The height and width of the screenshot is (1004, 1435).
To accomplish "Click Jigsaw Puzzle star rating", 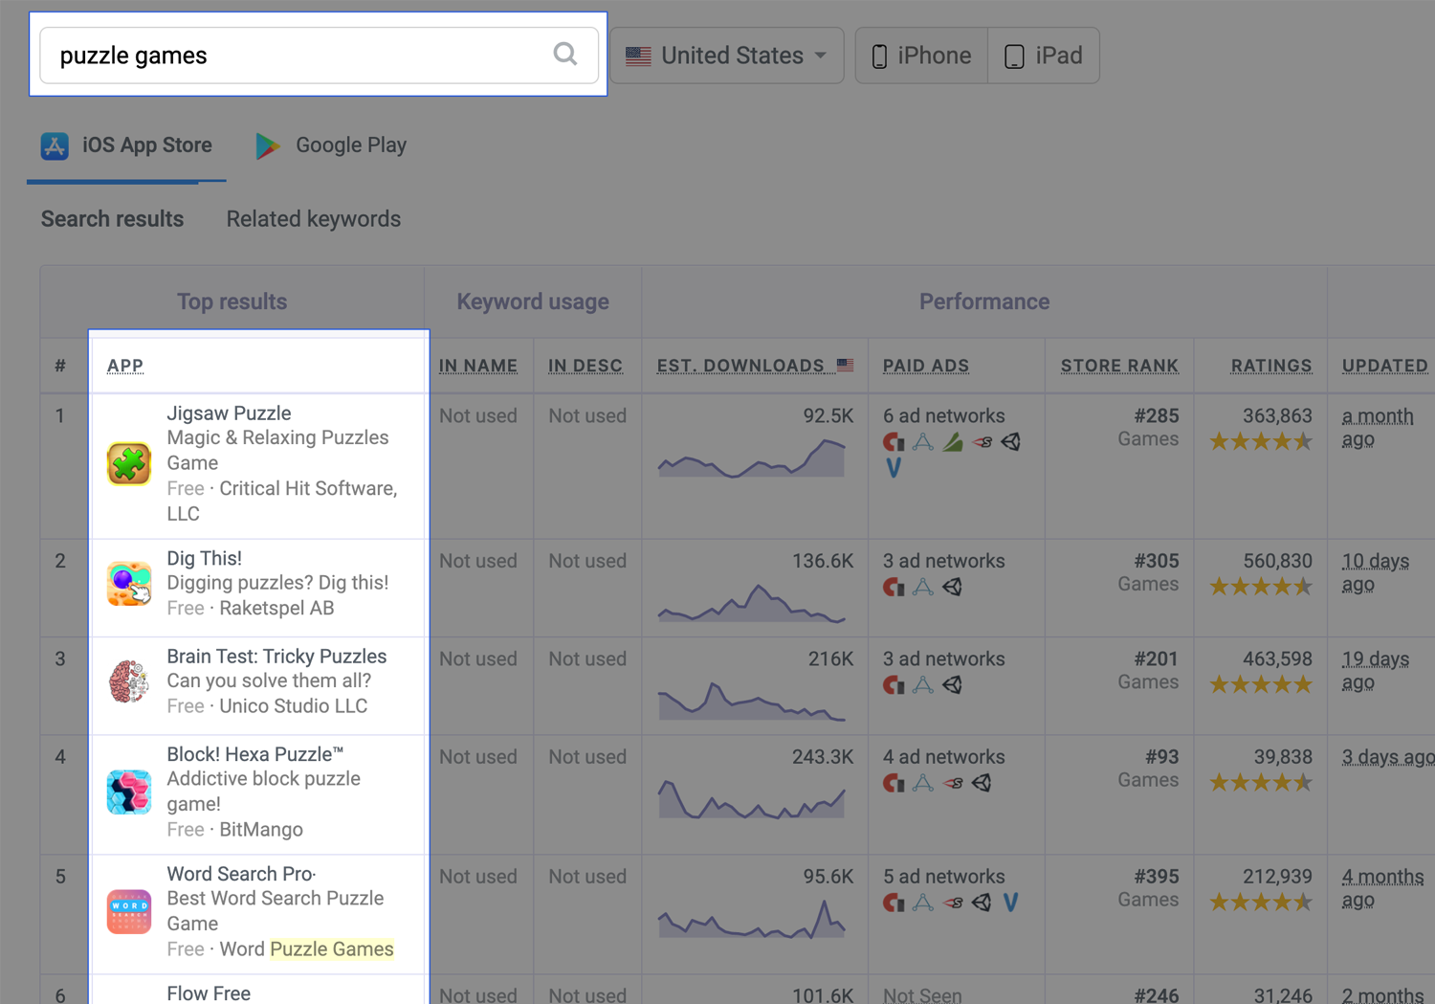I will [1261, 441].
